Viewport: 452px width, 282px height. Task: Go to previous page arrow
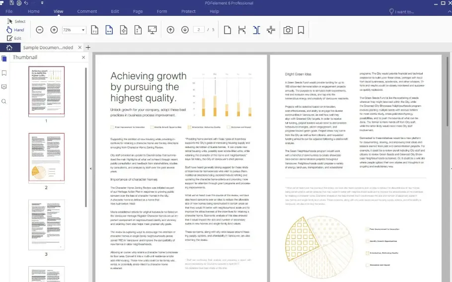click(170, 30)
